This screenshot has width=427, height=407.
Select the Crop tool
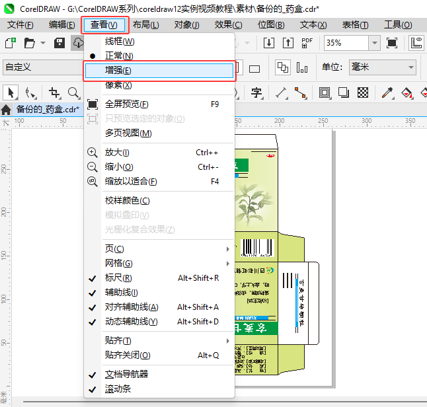[x=54, y=93]
